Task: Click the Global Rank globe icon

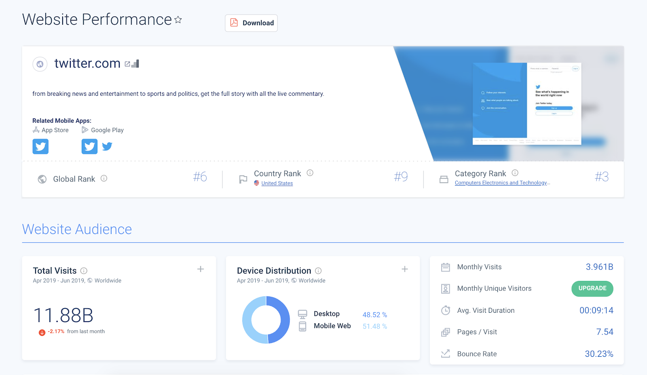Action: tap(42, 179)
